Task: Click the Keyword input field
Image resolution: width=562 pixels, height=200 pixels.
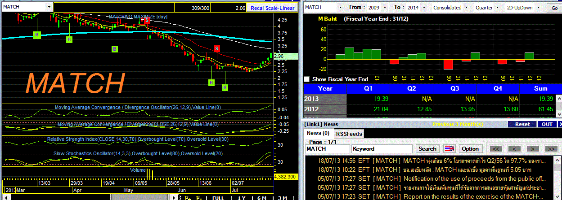Action: tap(382, 148)
